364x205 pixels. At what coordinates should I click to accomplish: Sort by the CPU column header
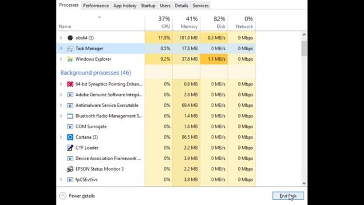click(x=159, y=23)
